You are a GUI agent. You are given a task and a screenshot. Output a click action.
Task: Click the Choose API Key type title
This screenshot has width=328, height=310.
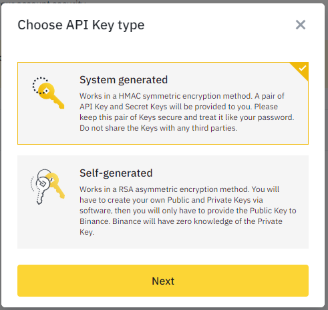81,25
